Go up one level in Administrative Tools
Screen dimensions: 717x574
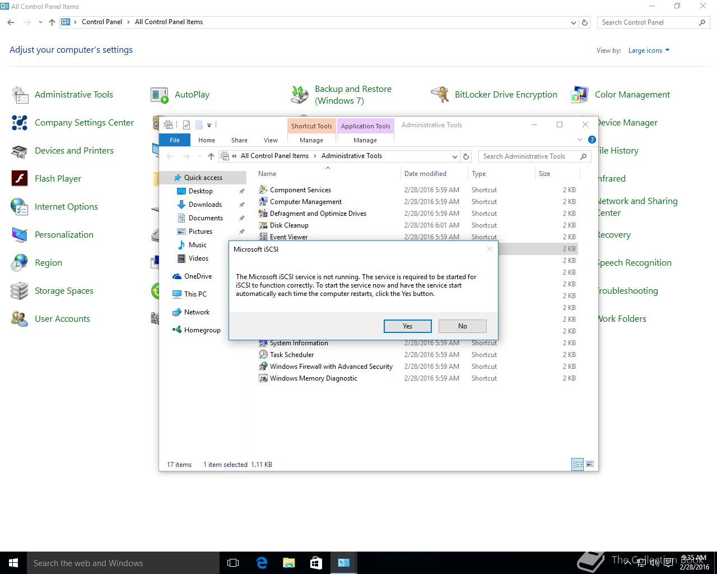(x=211, y=156)
